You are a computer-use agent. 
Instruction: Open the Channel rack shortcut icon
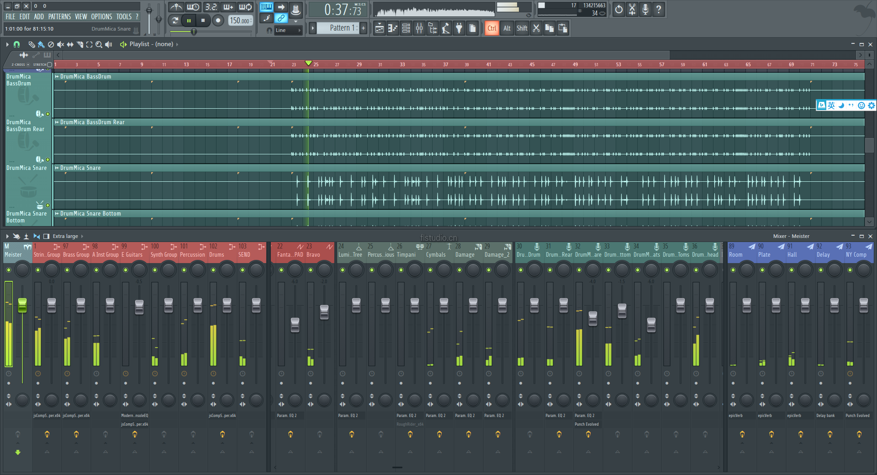coord(406,28)
